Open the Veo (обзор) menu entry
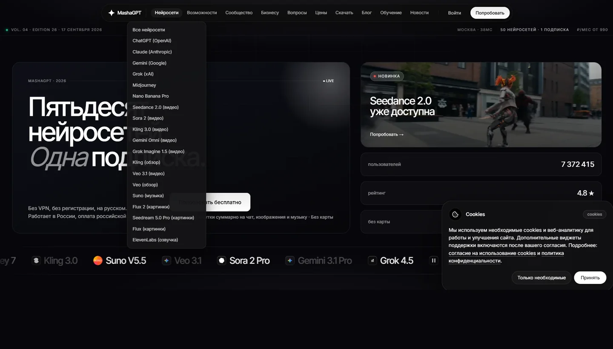Screen dimensions: 613x349 (166, 185)
